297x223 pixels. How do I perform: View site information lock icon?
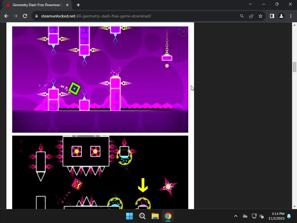(37, 16)
